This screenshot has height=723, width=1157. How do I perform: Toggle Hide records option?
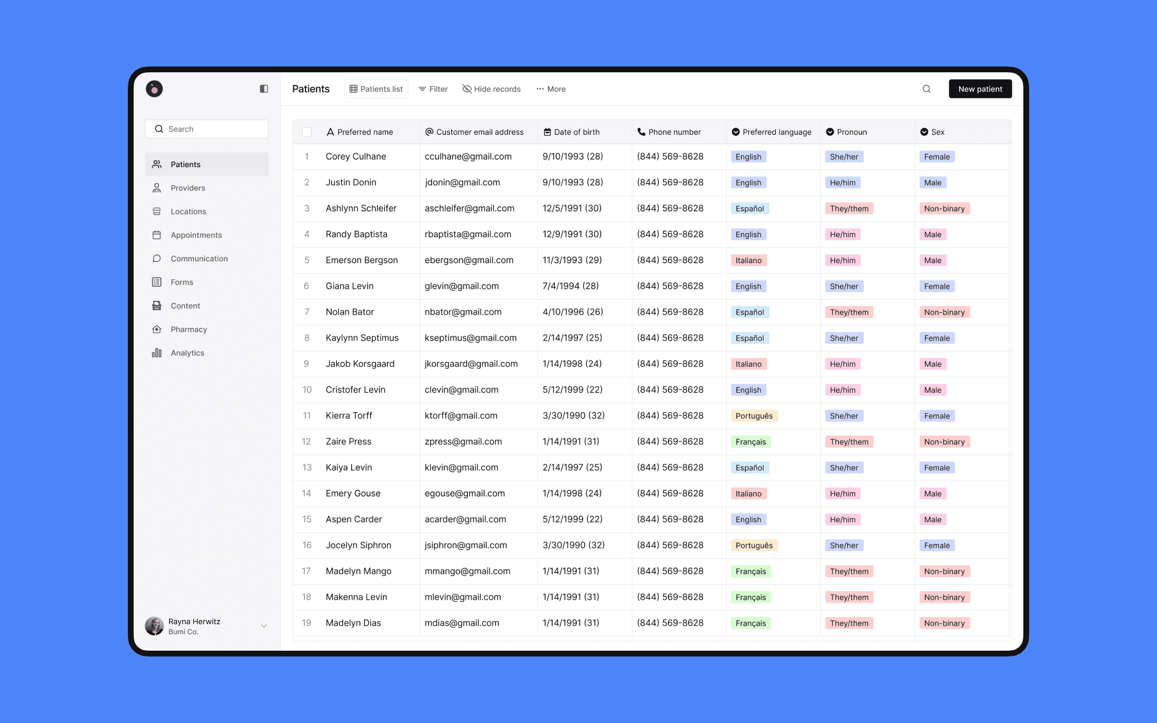point(491,89)
